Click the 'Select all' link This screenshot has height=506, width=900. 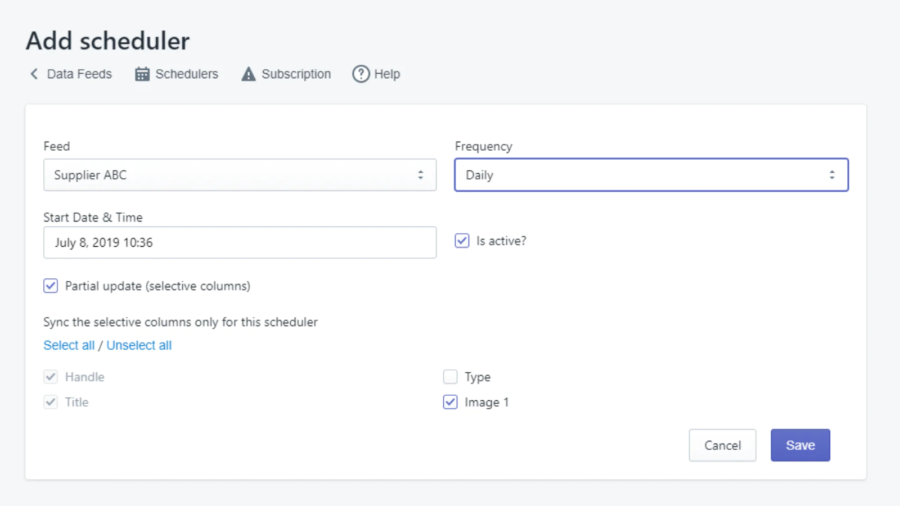(69, 345)
